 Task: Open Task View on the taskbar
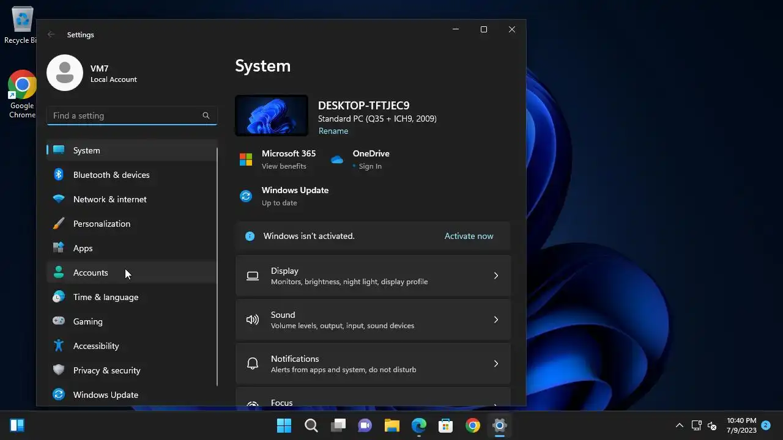tap(338, 425)
